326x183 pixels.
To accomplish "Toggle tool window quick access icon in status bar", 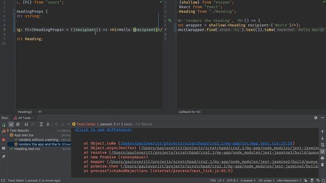I will (x=3, y=180).
